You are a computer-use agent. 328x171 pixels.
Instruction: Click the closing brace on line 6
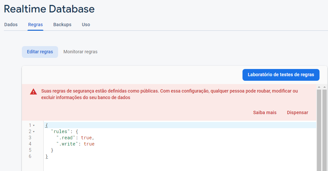pyautogui.click(x=47, y=156)
